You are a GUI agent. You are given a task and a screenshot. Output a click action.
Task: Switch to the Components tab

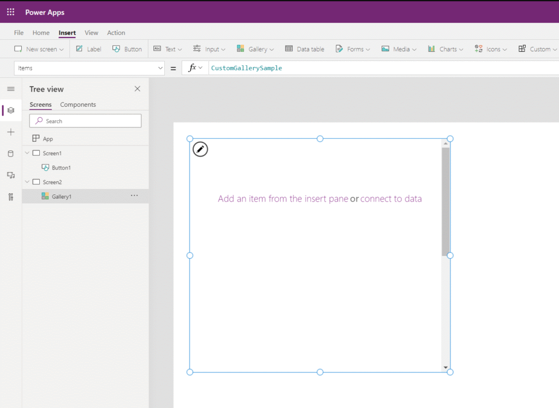(78, 105)
